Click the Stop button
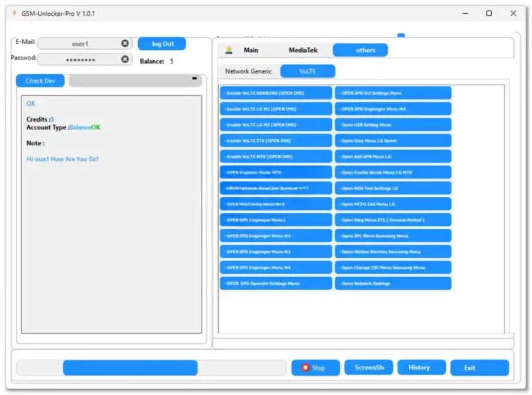Screen dimensions: 532x395 pos(315,368)
